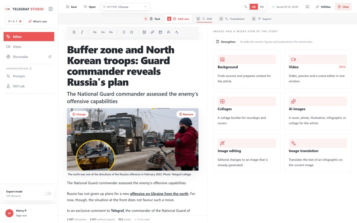Insert a bulleted list
The height and width of the screenshot is (223, 357).
[123, 32]
